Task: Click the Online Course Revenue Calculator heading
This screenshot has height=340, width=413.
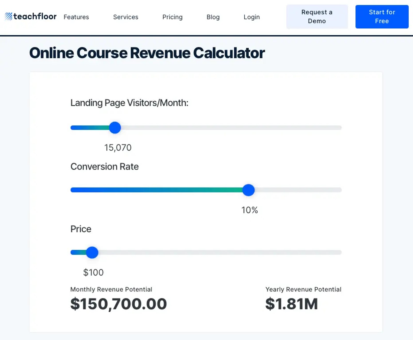Action: tap(147, 53)
